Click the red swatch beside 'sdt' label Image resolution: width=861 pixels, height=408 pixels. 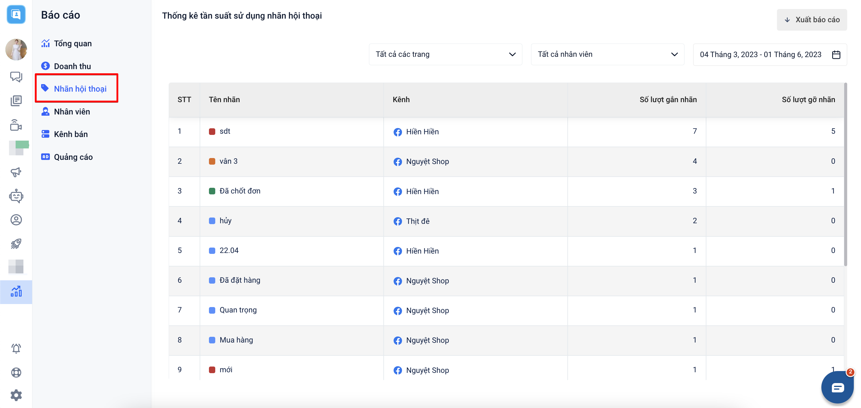coord(212,131)
